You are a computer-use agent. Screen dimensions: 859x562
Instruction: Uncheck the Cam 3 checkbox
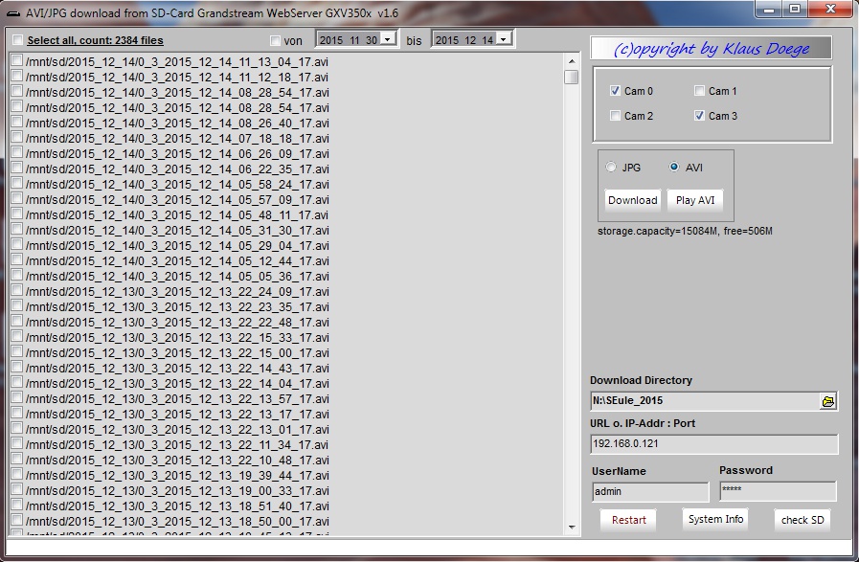point(699,116)
